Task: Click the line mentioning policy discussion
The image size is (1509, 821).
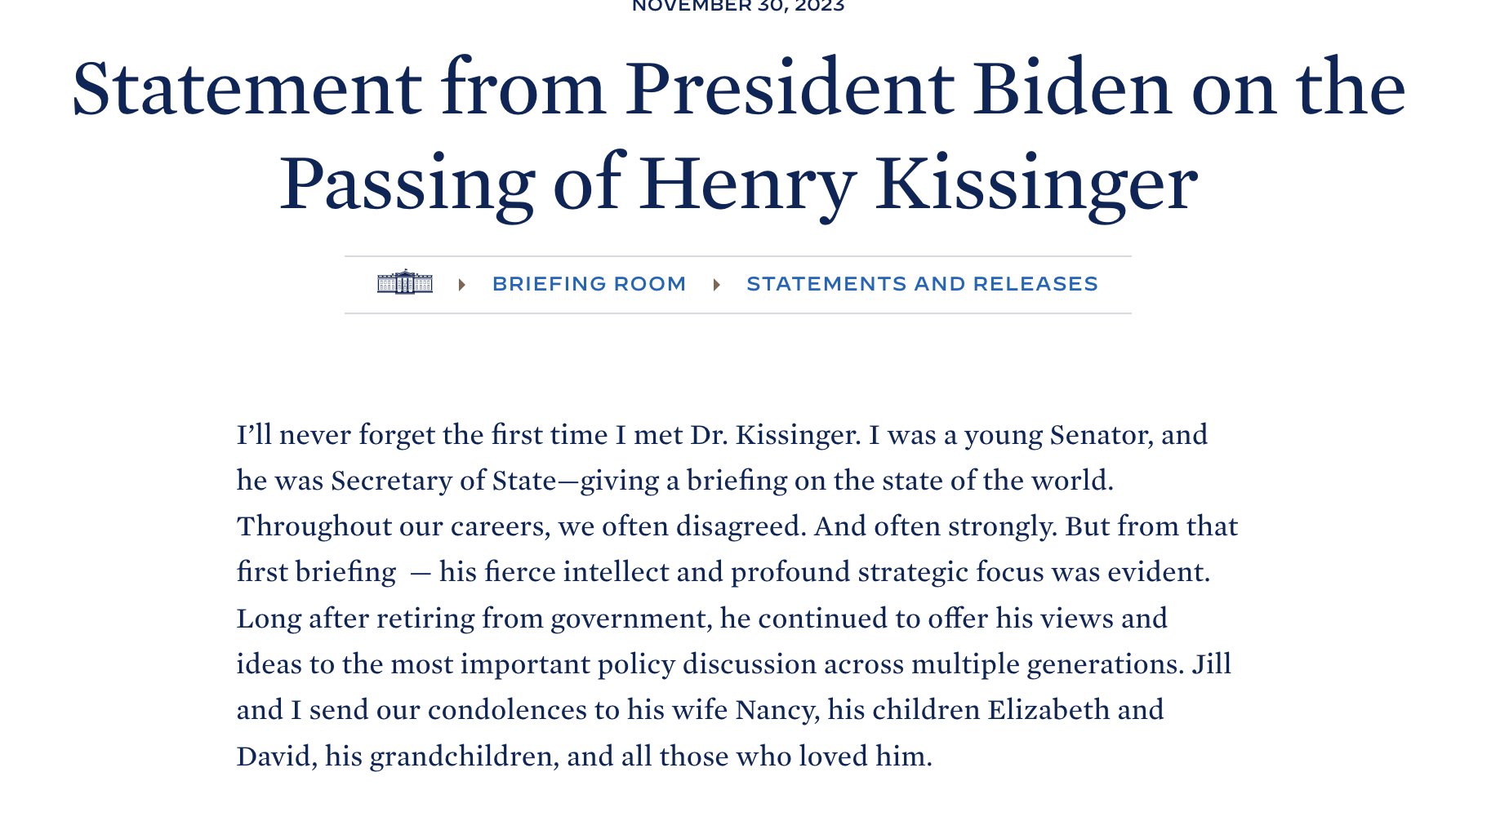Action: [x=734, y=664]
